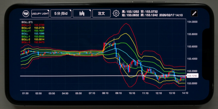
Task: Open the candlestick chart type selector
Action: 82,13
